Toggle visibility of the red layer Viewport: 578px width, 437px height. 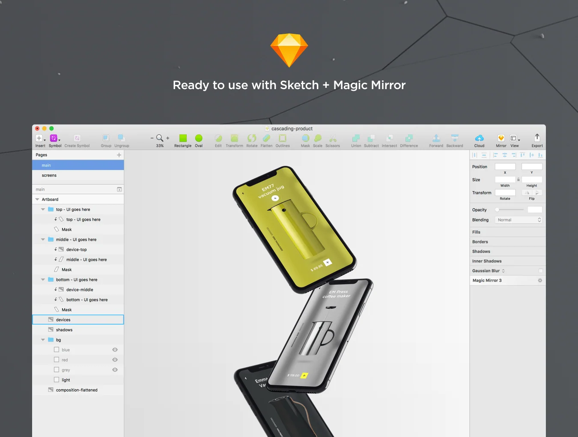pyautogui.click(x=115, y=360)
